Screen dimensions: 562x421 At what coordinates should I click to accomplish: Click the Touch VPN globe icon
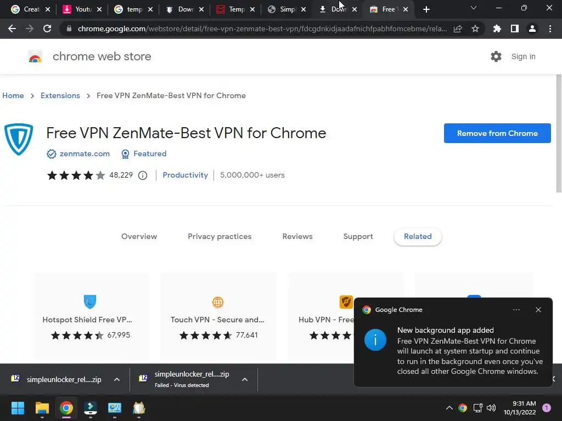tap(218, 302)
